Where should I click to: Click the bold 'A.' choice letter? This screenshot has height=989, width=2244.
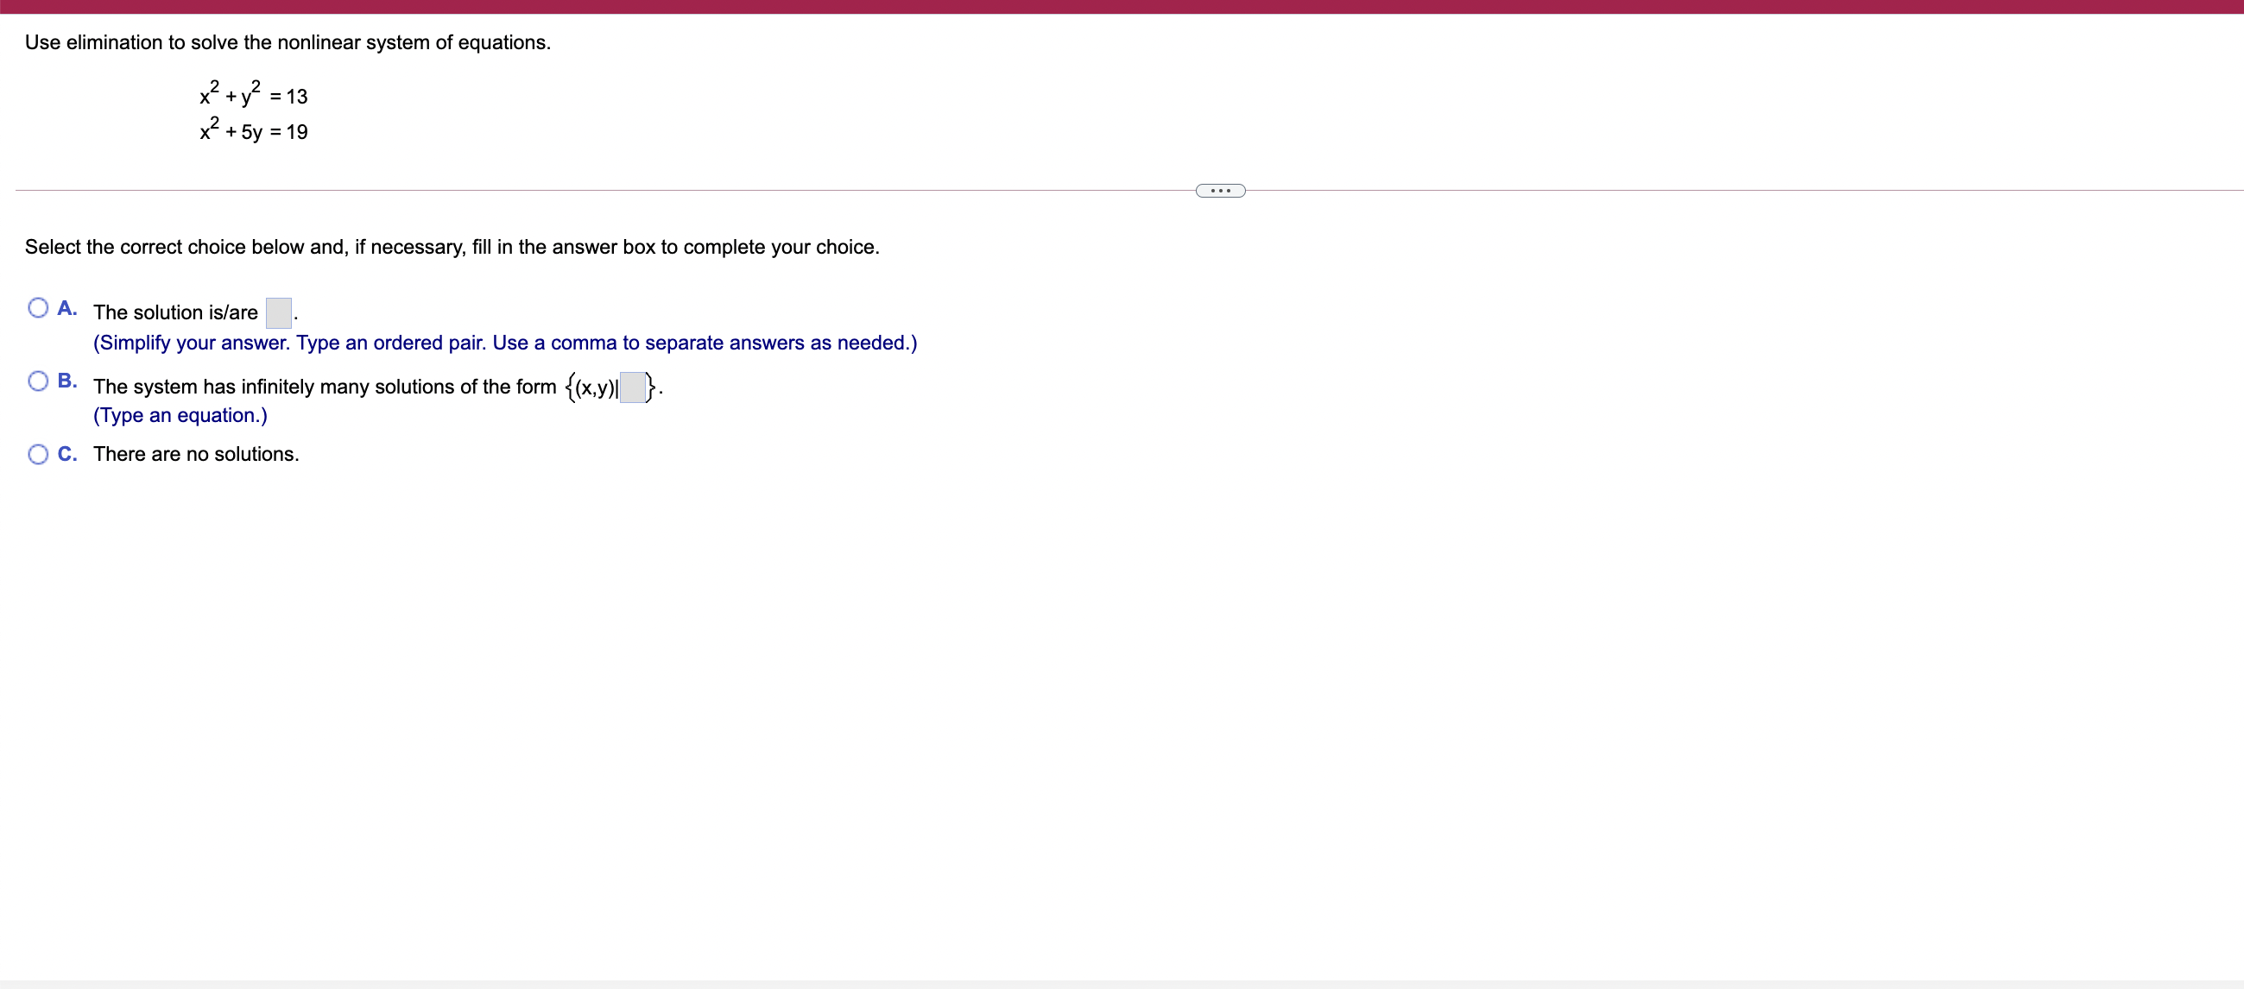point(67,308)
